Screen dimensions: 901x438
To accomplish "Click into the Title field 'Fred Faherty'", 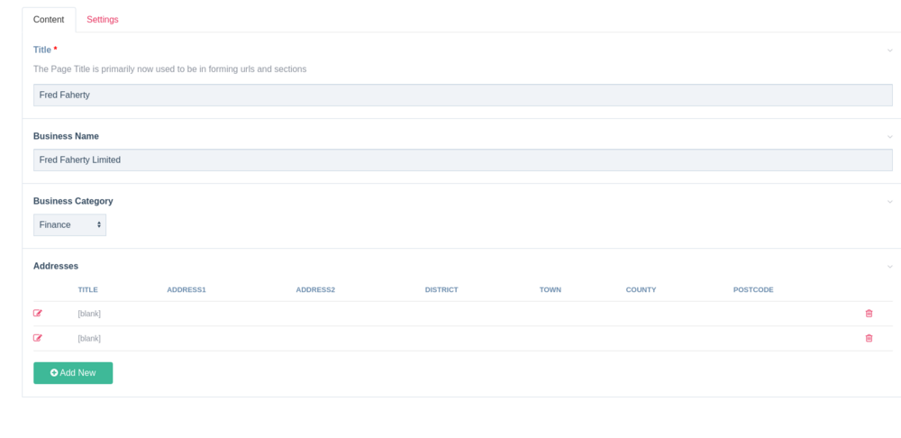I will point(462,95).
